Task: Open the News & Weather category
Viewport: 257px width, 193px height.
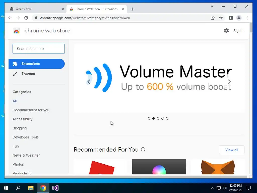Action: (x=26, y=155)
